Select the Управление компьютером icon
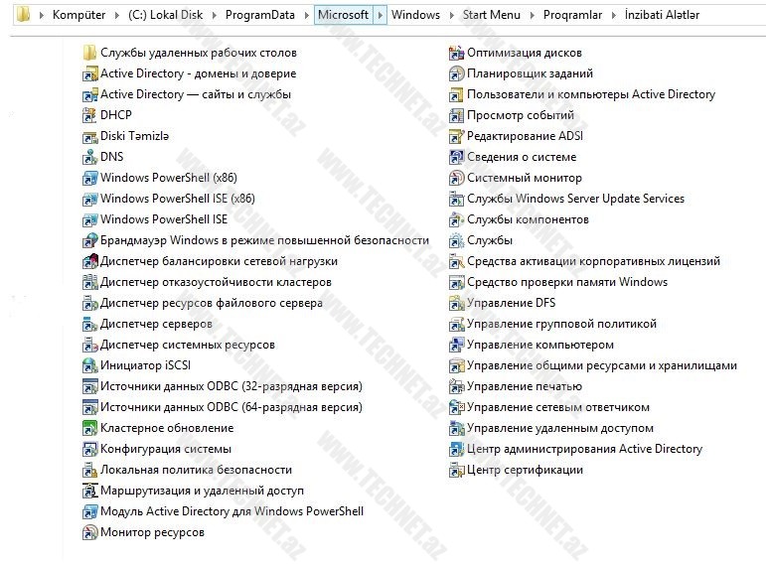 (x=456, y=346)
